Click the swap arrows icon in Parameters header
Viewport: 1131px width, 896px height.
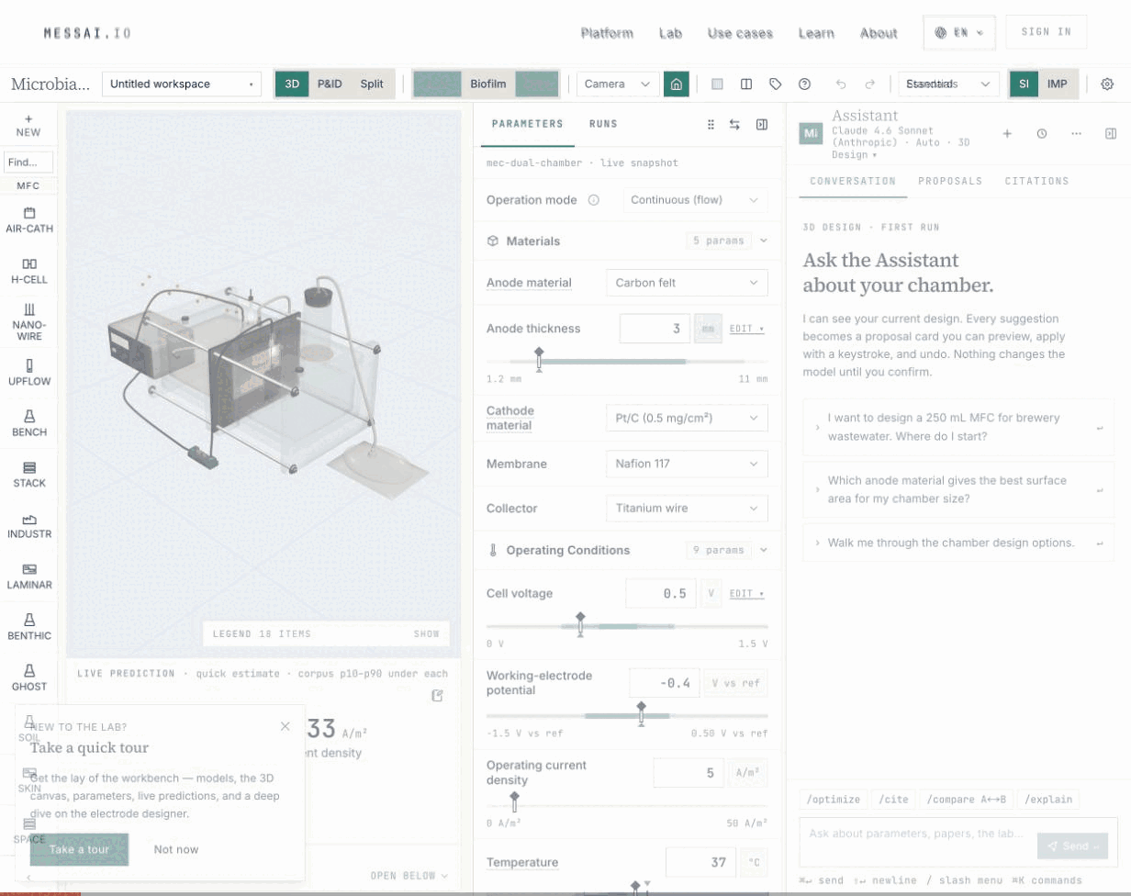pyautogui.click(x=735, y=124)
